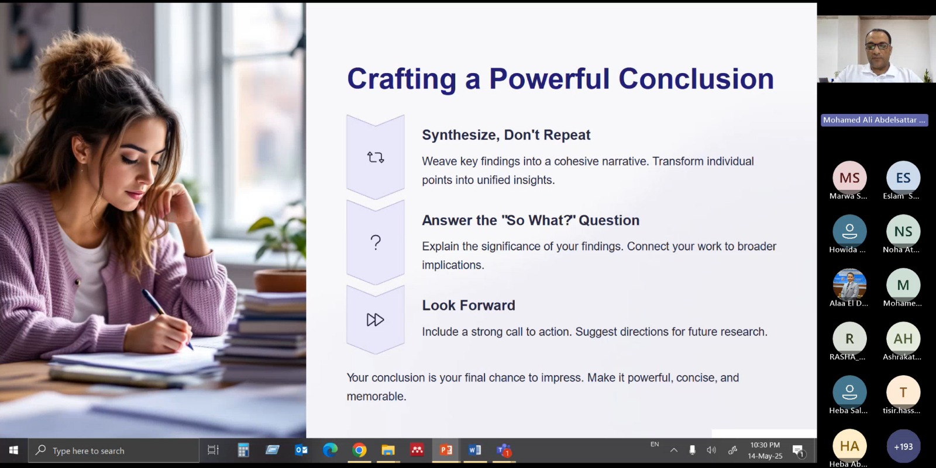Select Alaa El D... participant photo avatar
Image resolution: width=936 pixels, height=468 pixels.
[x=849, y=285]
